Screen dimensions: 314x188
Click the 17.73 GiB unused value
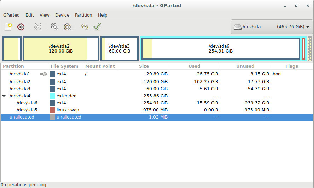258,82
